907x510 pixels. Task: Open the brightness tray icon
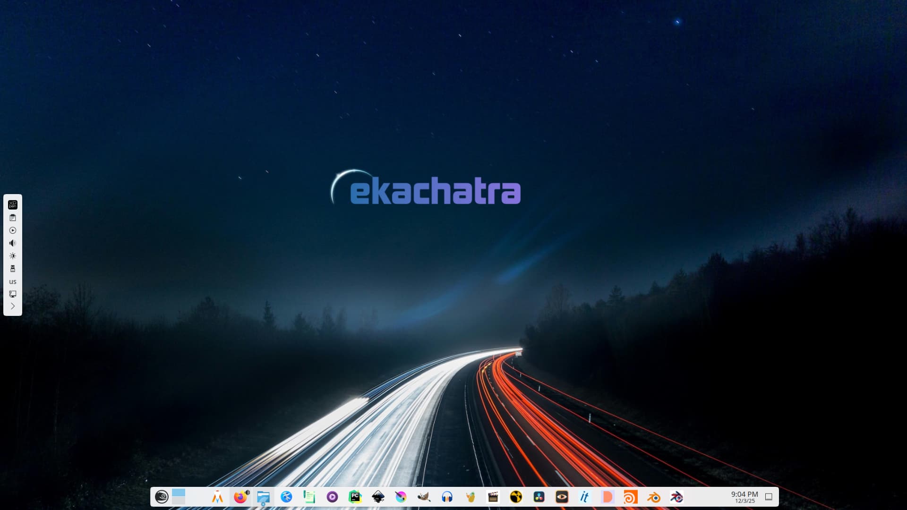pos(13,256)
